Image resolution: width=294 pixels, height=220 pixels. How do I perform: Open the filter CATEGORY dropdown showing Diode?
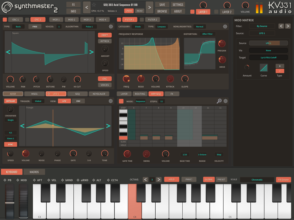(x=138, y=26)
